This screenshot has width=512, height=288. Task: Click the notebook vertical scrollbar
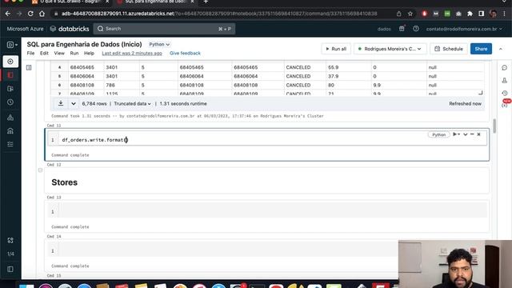coord(494,126)
